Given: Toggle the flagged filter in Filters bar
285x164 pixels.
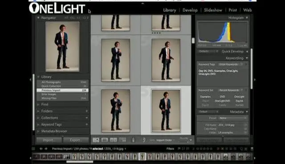Looking at the screenshot, I should point(179,149).
